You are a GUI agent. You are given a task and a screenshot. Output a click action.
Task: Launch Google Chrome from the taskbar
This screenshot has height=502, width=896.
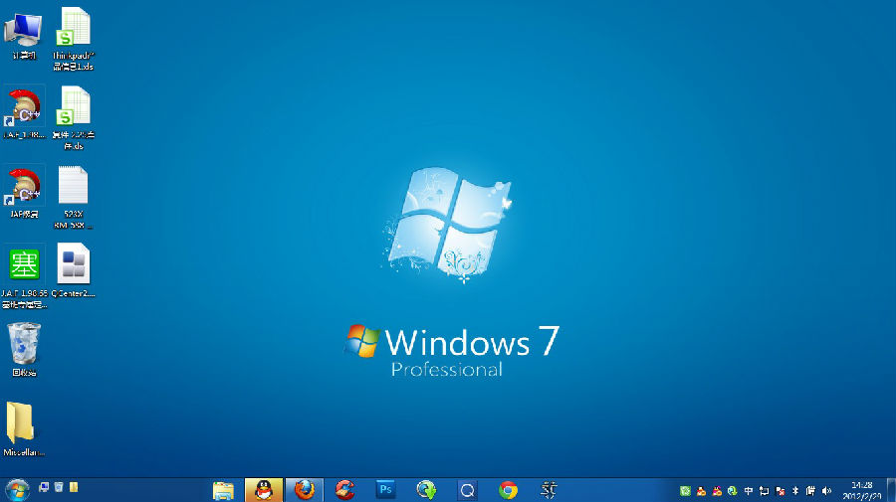tap(508, 490)
